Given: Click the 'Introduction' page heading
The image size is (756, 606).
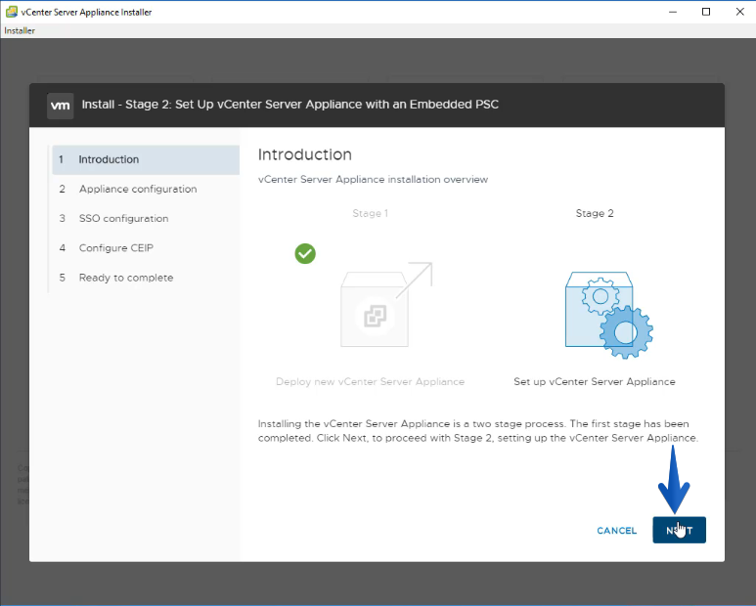Looking at the screenshot, I should point(305,154).
